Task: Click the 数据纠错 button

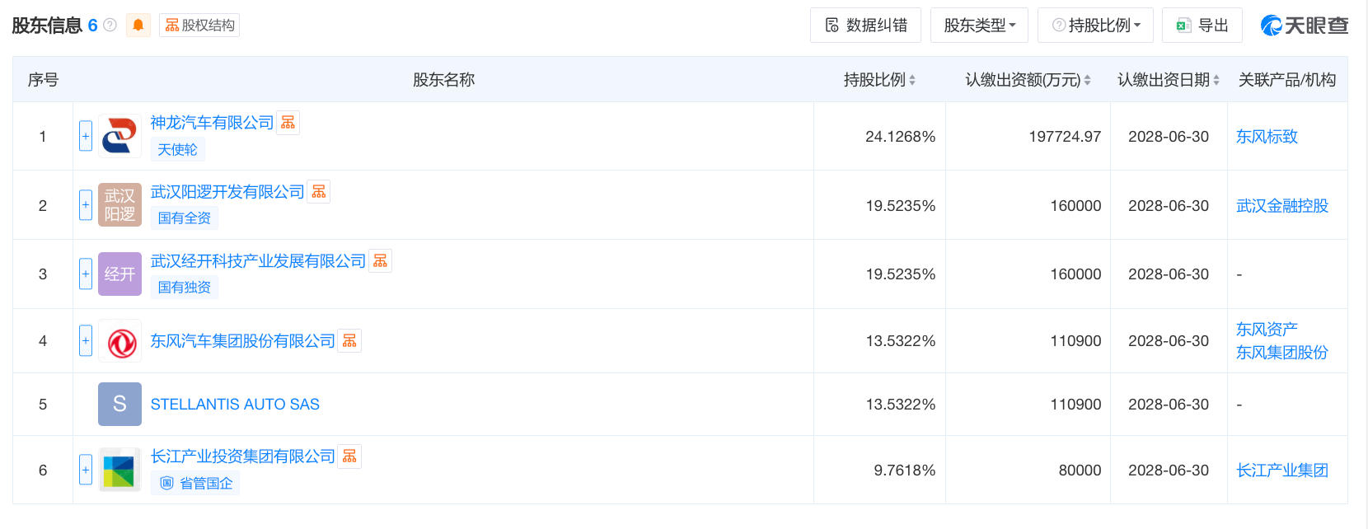Action: pos(865,26)
